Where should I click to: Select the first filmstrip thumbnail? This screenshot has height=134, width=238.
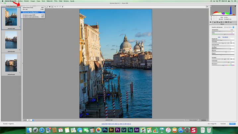pyautogui.click(x=11, y=17)
